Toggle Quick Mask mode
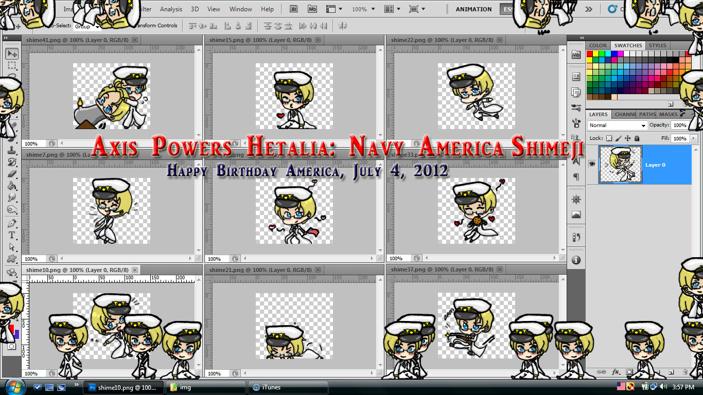 point(12,346)
